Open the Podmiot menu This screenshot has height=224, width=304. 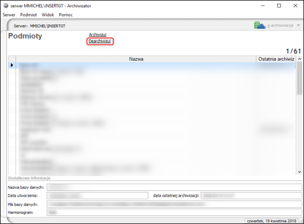click(28, 15)
